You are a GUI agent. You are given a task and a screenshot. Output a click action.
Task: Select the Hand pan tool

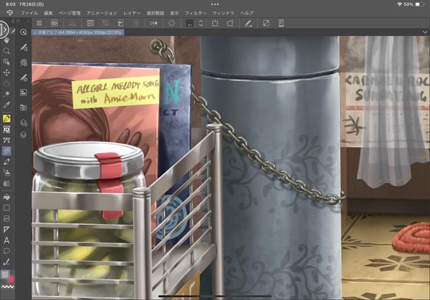pos(6,40)
